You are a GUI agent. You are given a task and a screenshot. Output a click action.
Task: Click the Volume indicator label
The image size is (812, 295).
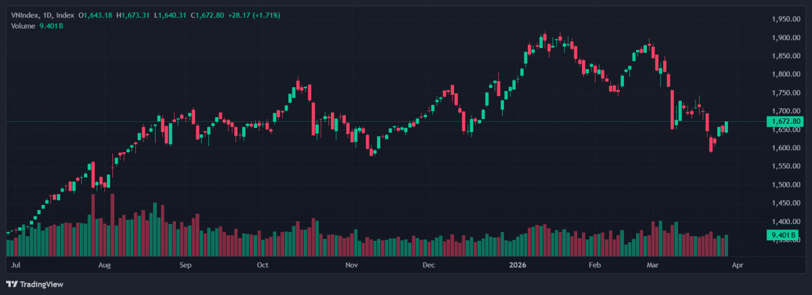24,26
